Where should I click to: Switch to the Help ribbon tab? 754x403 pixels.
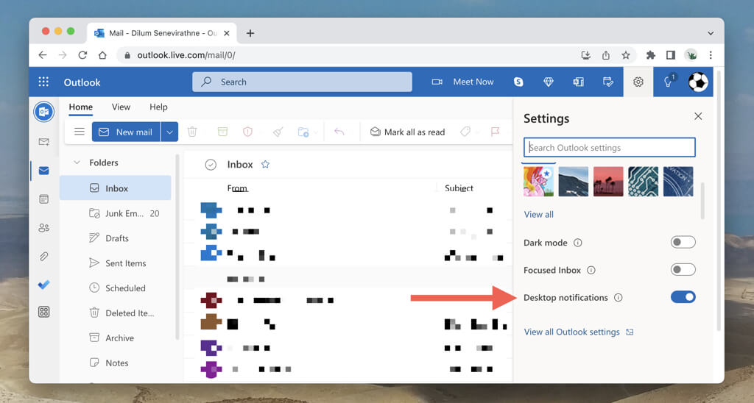158,107
